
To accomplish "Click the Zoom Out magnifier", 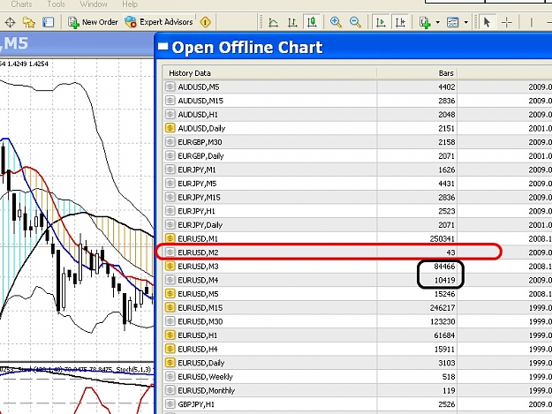I will click(355, 22).
